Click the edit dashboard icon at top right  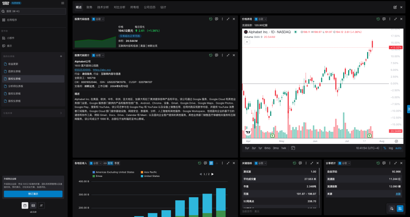(395, 7)
